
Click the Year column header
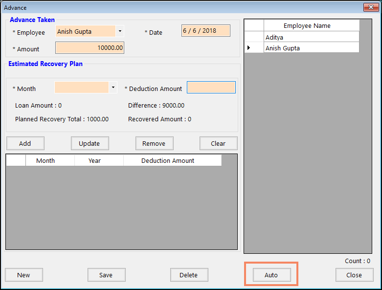click(99, 161)
